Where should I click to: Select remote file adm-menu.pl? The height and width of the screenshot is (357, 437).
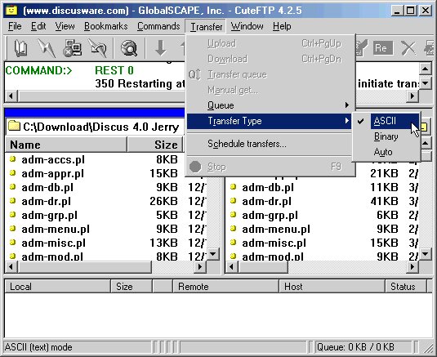coord(276,229)
